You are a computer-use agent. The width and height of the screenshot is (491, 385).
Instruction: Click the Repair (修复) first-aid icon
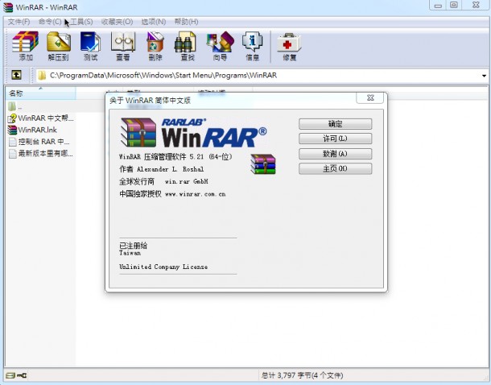tap(289, 46)
